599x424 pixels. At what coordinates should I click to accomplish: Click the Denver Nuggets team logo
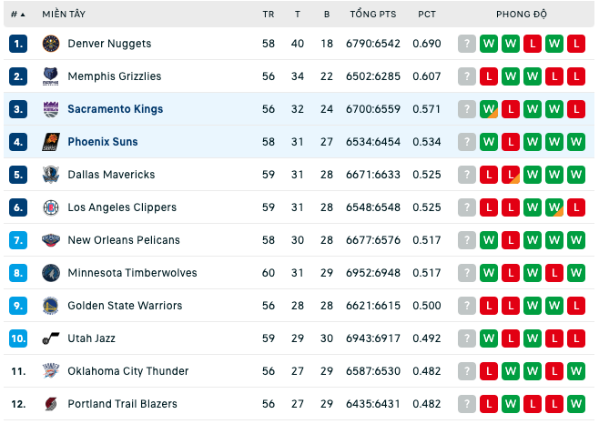[51, 44]
